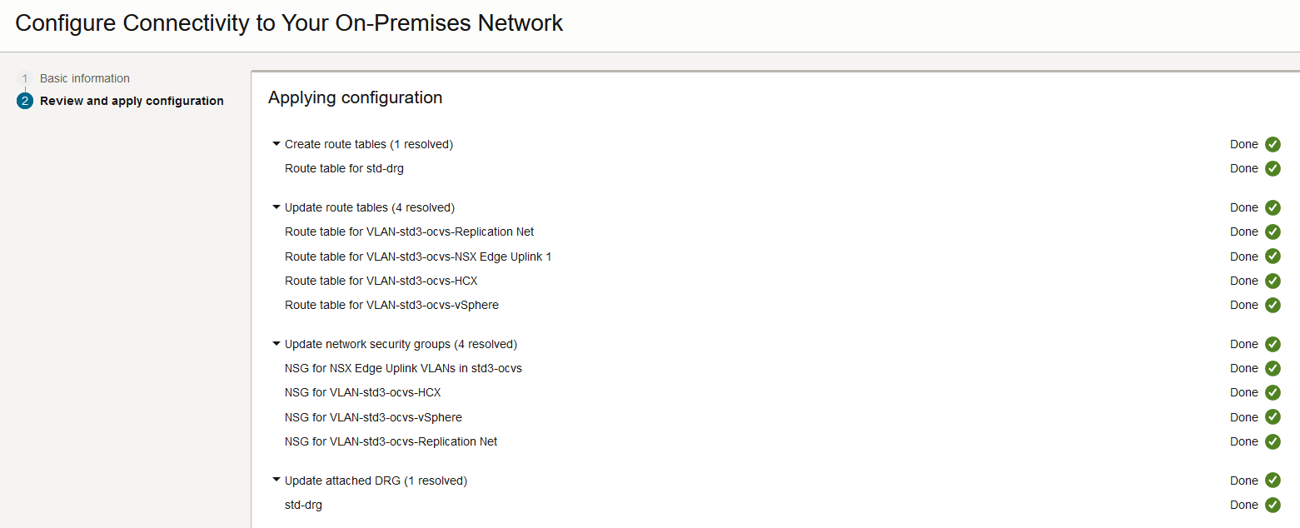This screenshot has width=1300, height=528.
Task: Click the Done icon beside Route table for std-drg
Action: pos(1273,168)
